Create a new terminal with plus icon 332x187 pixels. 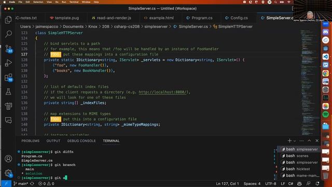[289, 141]
